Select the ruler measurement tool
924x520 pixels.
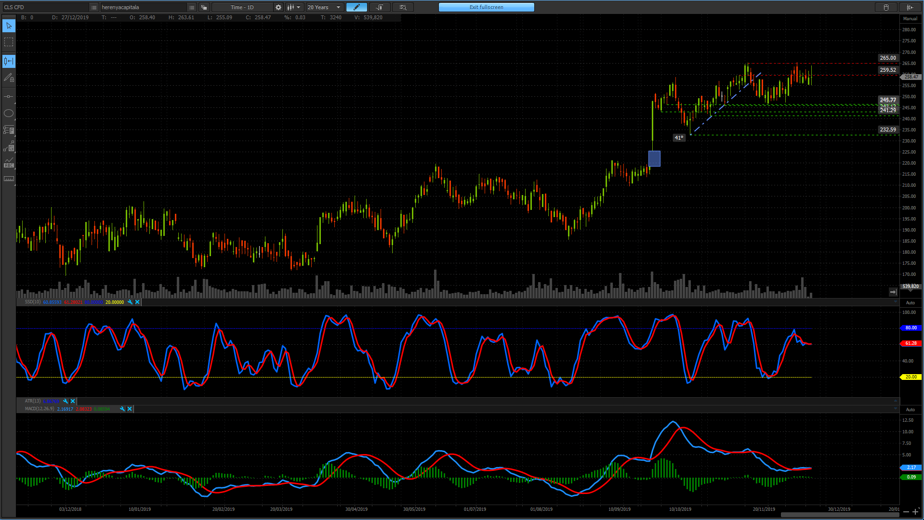point(9,179)
